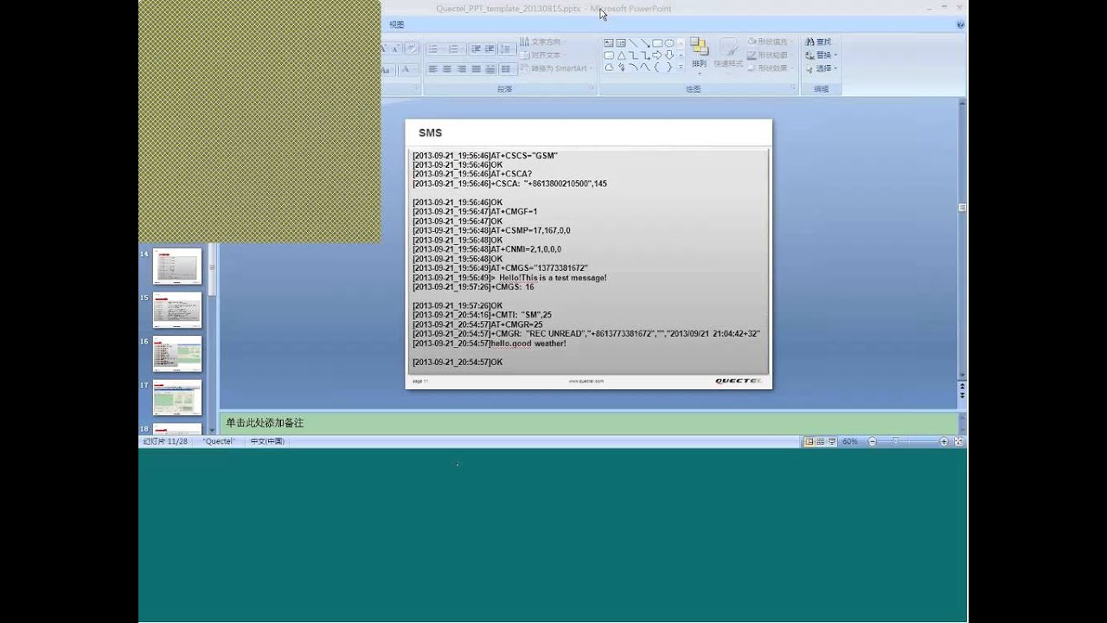Select slide 14 thumbnail
Viewport: 1107px width, 623px height.
tap(177, 267)
